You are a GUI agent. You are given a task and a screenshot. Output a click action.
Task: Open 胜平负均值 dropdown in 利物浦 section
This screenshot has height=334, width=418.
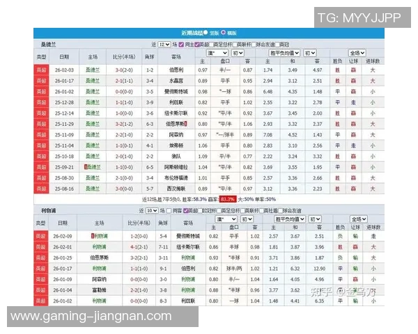click(290, 219)
